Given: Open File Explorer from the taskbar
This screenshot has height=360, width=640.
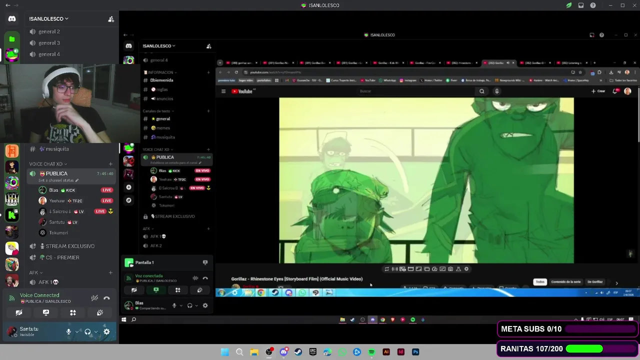Looking at the screenshot, I should 254,352.
